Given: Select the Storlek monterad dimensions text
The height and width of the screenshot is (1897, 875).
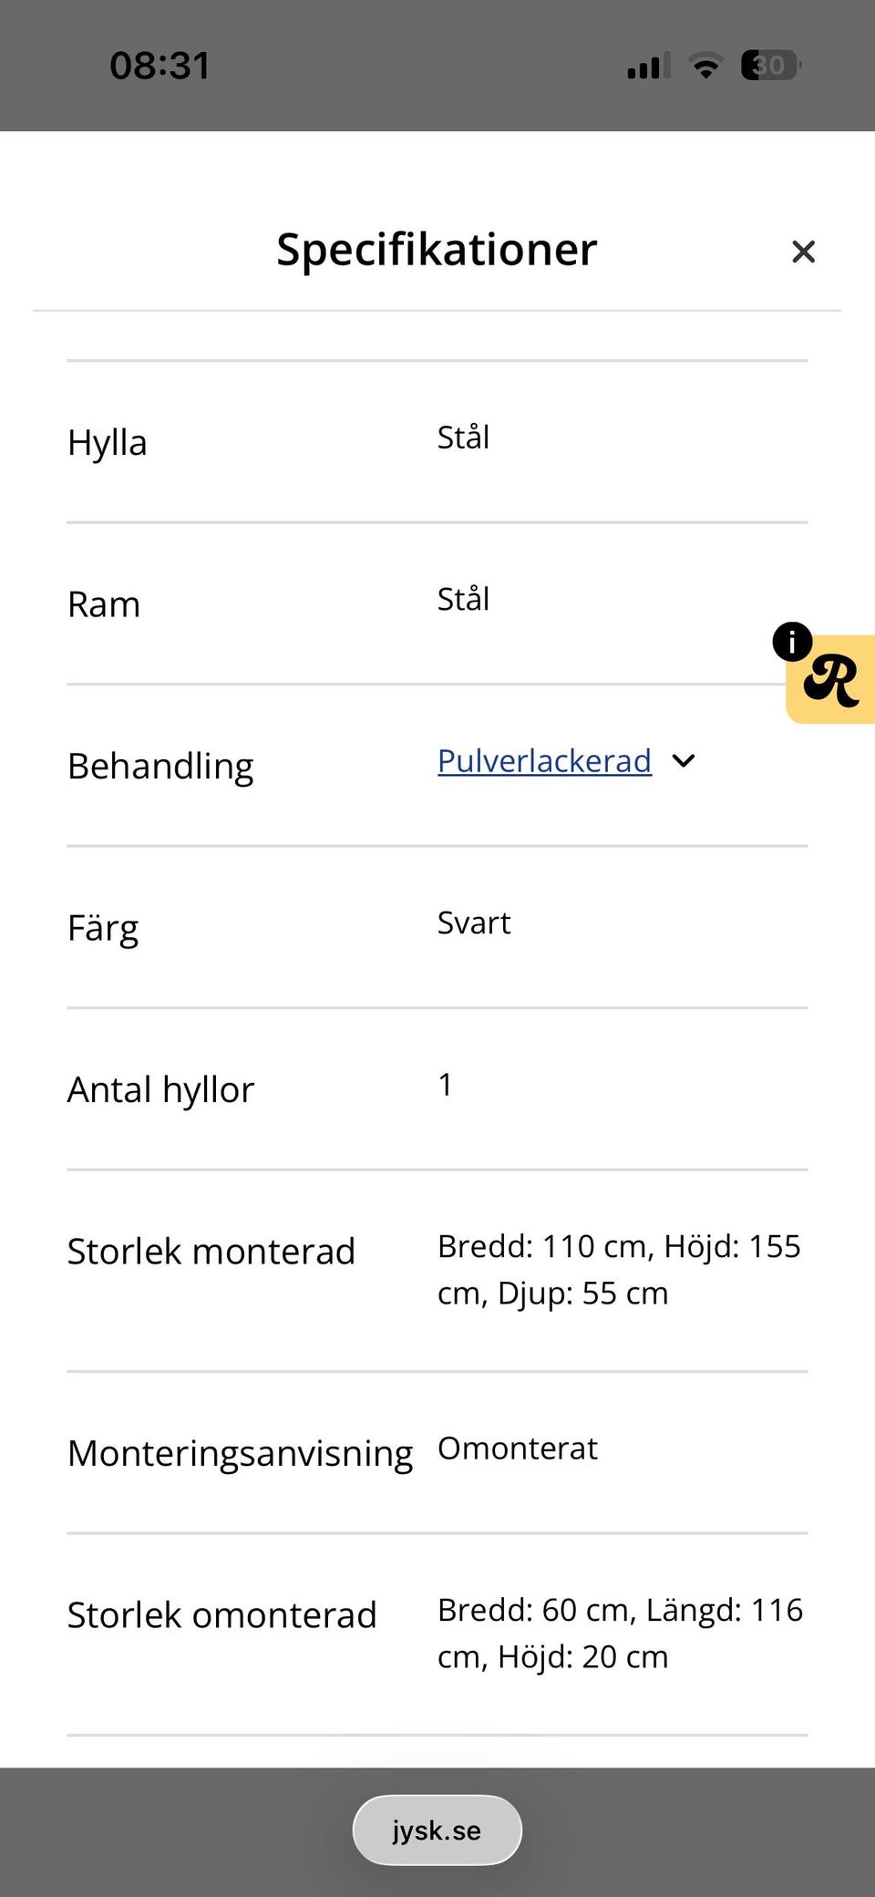Looking at the screenshot, I should tap(620, 1270).
